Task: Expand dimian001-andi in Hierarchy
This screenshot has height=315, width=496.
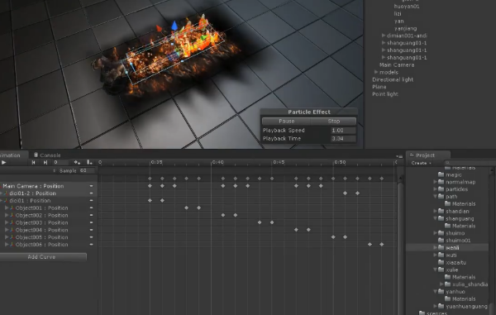Action: tap(383, 36)
